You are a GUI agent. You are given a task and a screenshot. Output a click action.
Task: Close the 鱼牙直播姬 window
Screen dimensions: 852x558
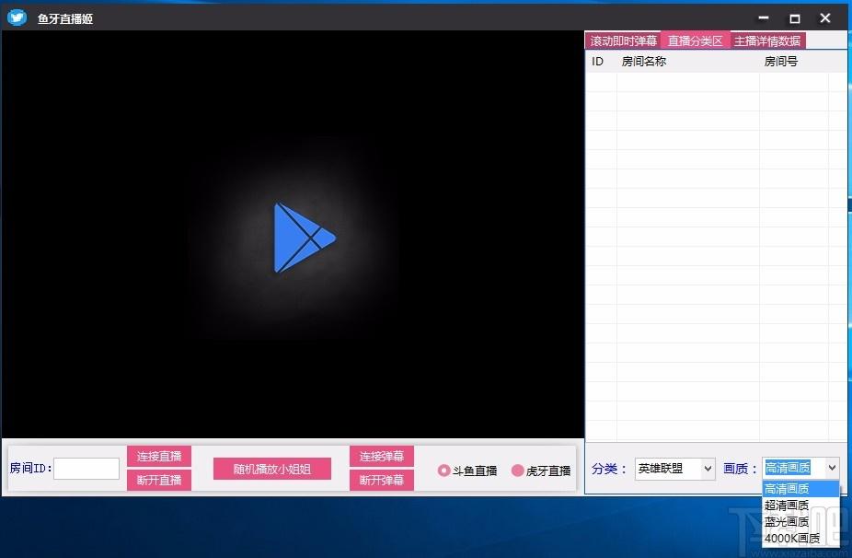[x=824, y=17]
